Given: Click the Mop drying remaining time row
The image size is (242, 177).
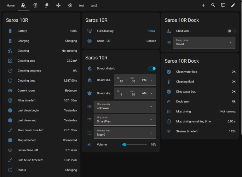Looking at the screenshot, I should tap(201, 122).
